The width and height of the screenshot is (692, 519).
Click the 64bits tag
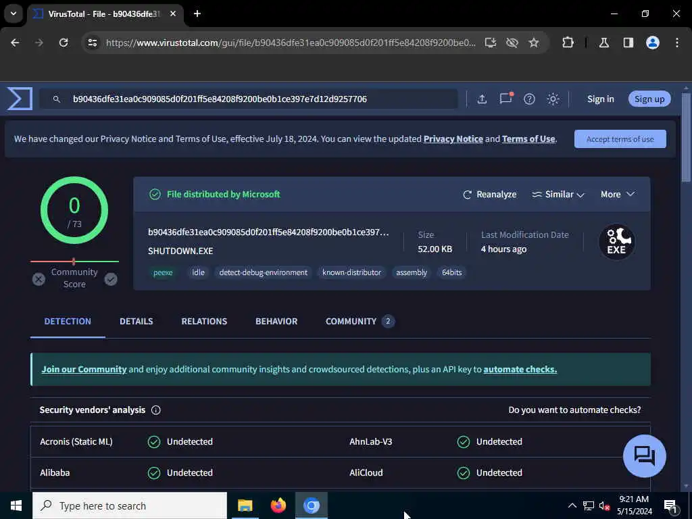(x=452, y=272)
